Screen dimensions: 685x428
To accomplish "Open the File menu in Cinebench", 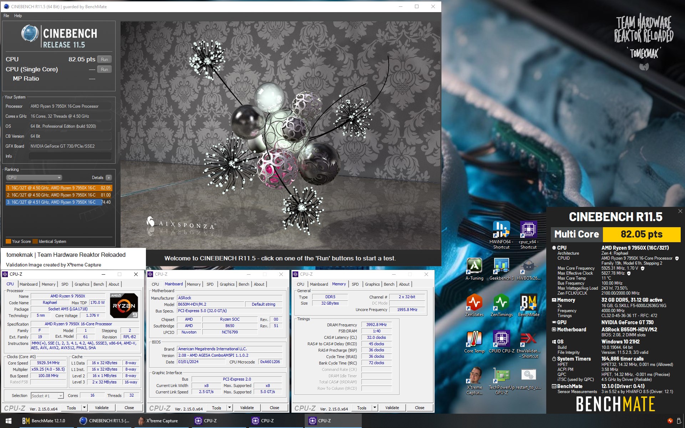I will tap(6, 16).
